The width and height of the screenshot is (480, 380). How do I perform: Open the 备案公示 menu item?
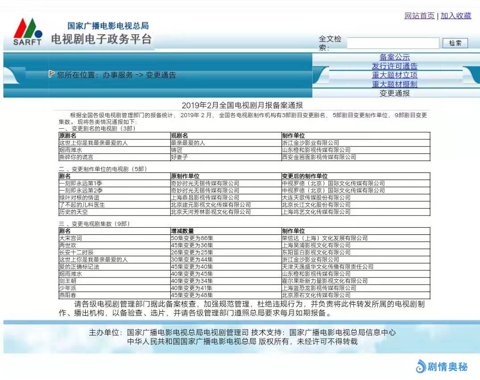tap(394, 57)
